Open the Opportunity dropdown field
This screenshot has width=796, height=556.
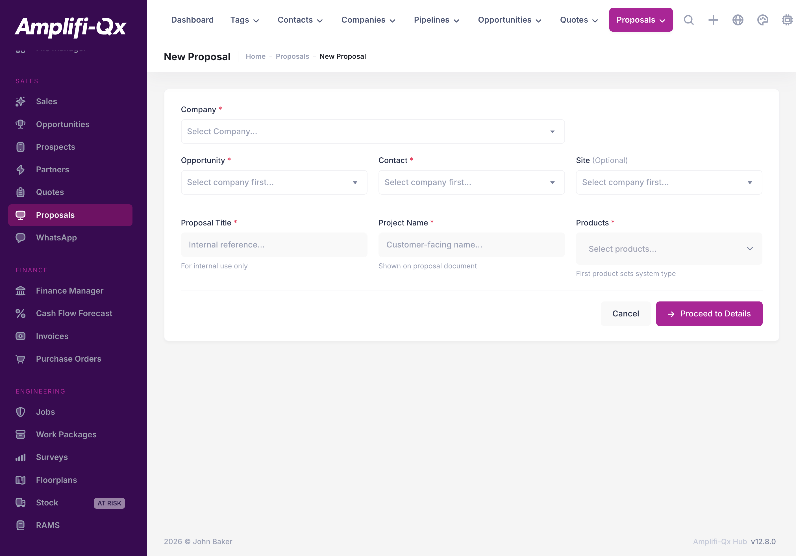[x=273, y=182]
